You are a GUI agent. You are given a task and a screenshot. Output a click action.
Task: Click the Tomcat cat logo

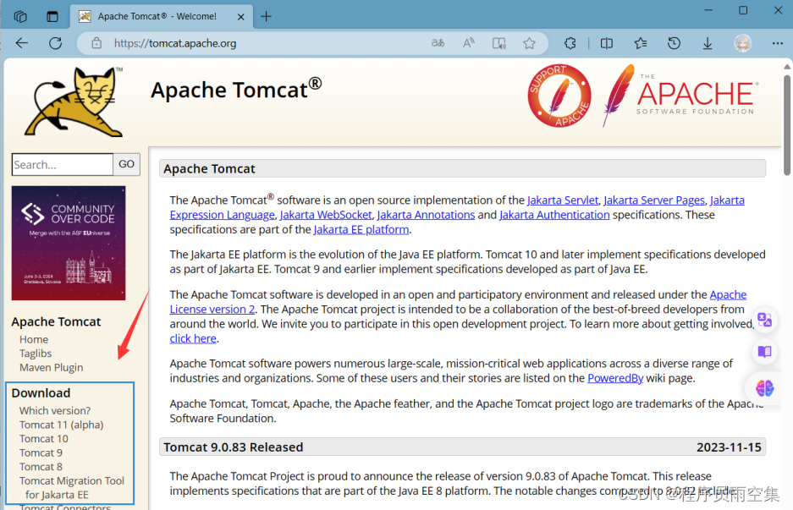[x=74, y=101]
